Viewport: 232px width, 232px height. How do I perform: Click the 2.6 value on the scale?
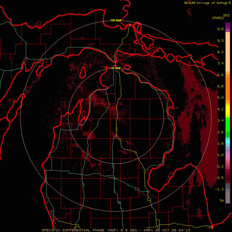coord(220,132)
